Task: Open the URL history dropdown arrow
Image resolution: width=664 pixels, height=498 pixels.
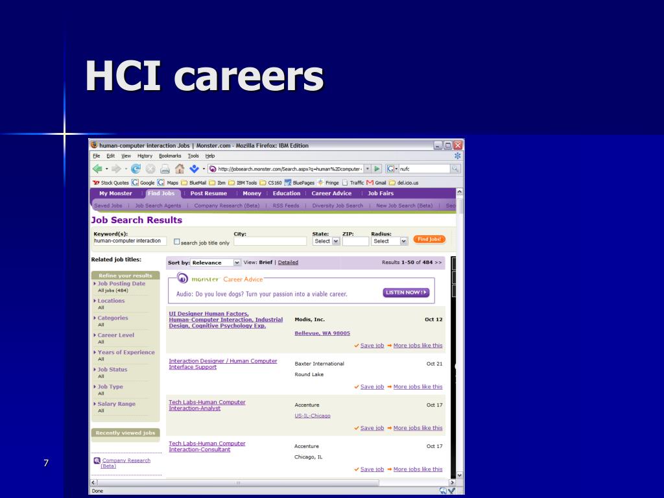Action: click(368, 169)
